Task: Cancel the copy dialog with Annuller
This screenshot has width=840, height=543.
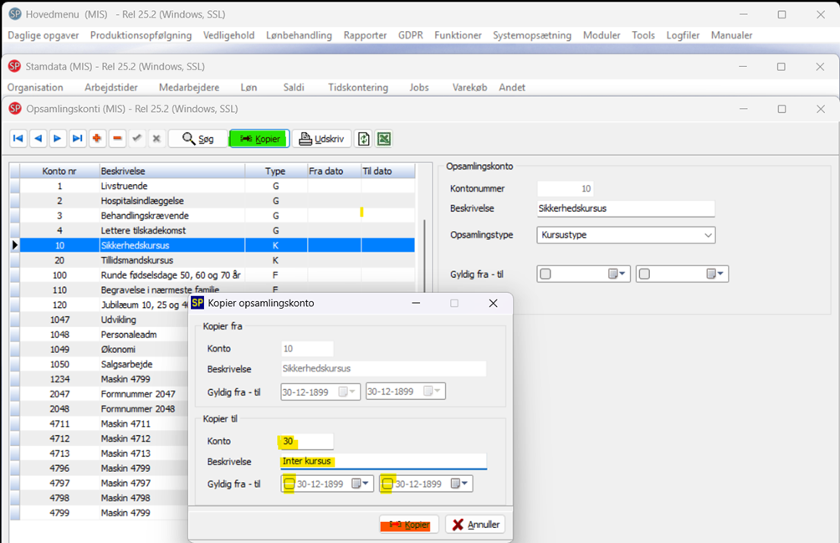Action: pyautogui.click(x=475, y=525)
